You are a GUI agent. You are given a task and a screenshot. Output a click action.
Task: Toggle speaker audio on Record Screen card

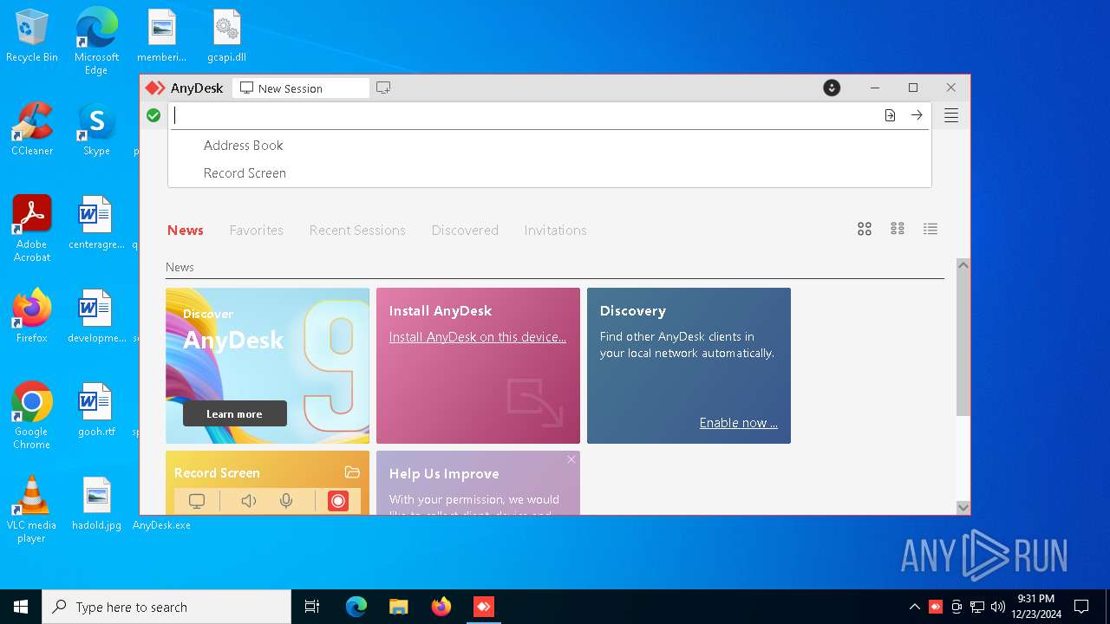pyautogui.click(x=249, y=501)
